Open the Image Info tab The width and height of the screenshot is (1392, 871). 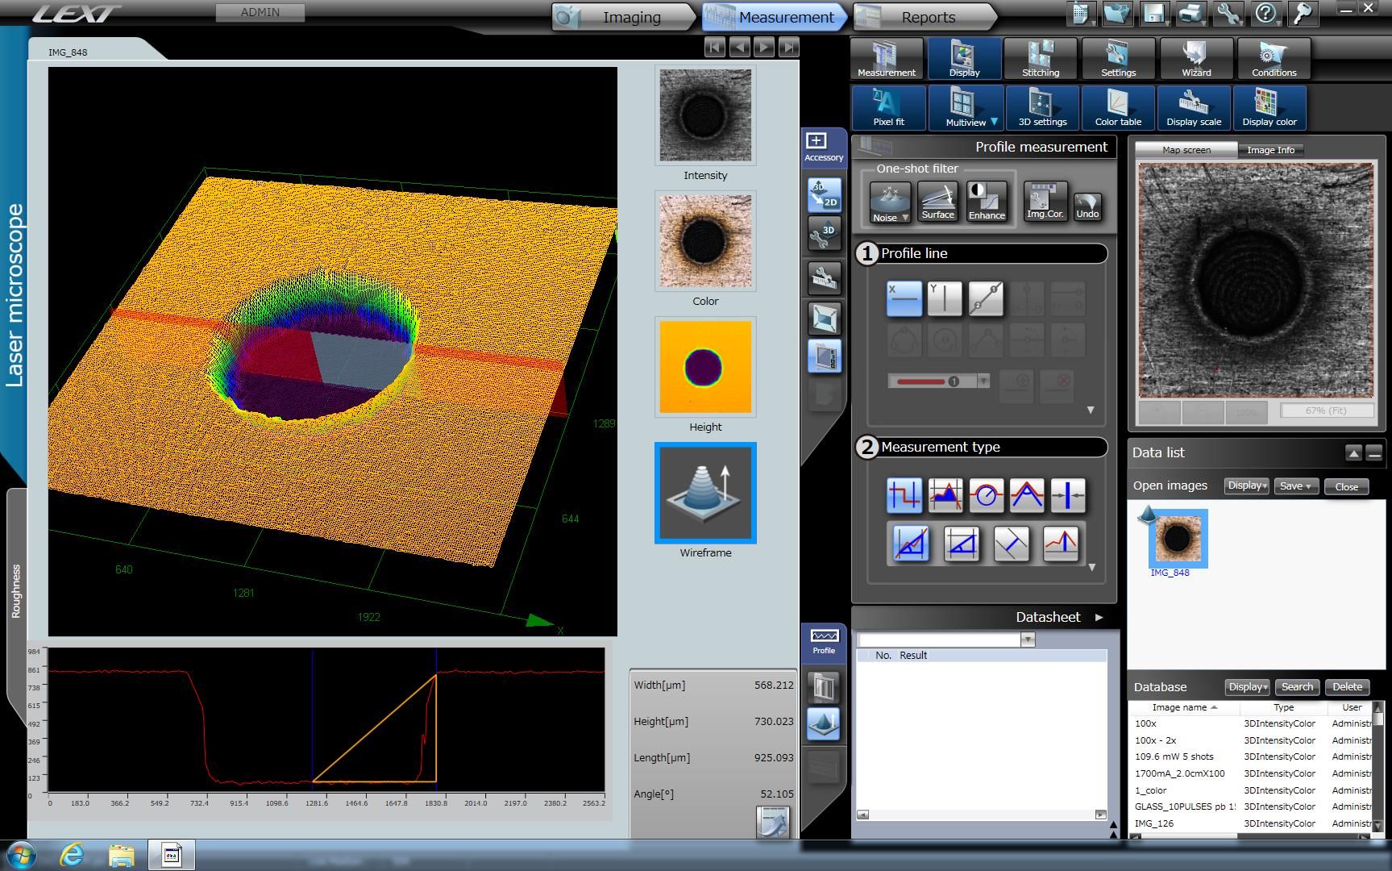(1270, 150)
